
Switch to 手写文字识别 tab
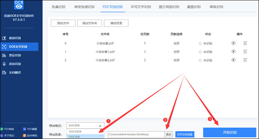click(x=141, y=7)
